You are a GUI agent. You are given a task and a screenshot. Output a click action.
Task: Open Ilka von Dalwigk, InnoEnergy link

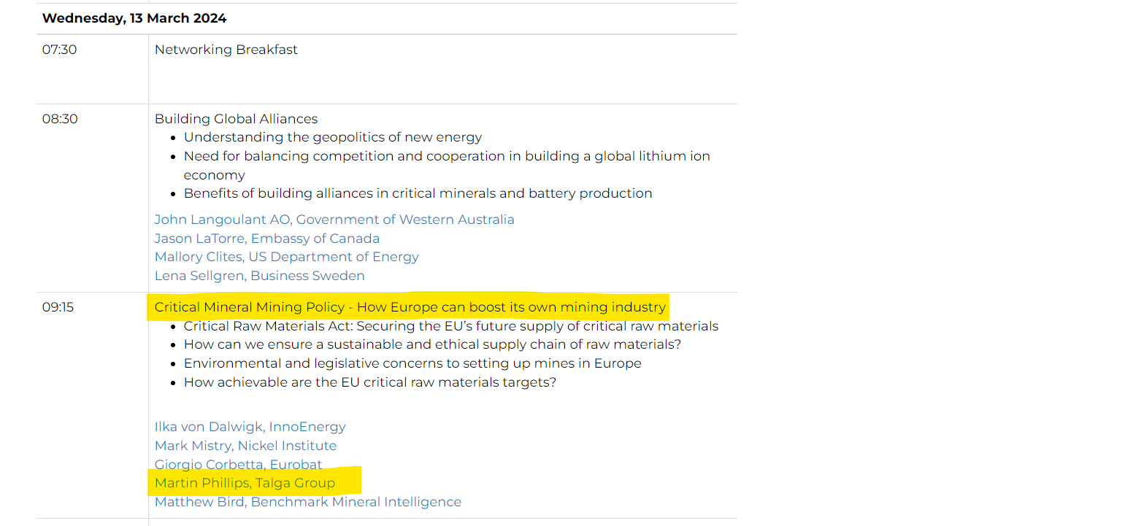[x=250, y=427]
